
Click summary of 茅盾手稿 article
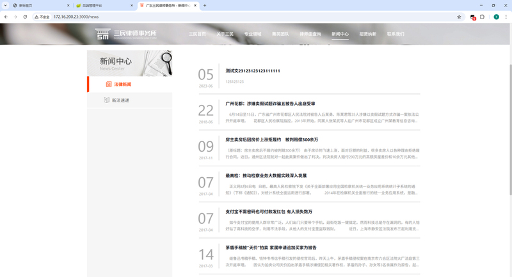pos(323,262)
